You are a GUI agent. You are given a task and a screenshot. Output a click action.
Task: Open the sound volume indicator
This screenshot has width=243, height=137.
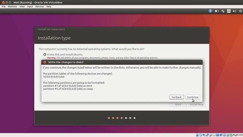pos(235,11)
